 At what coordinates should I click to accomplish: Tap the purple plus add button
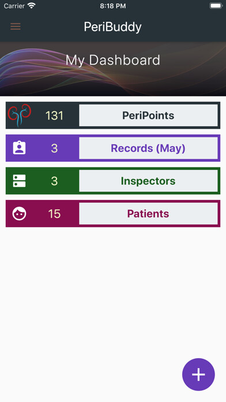coord(198,374)
